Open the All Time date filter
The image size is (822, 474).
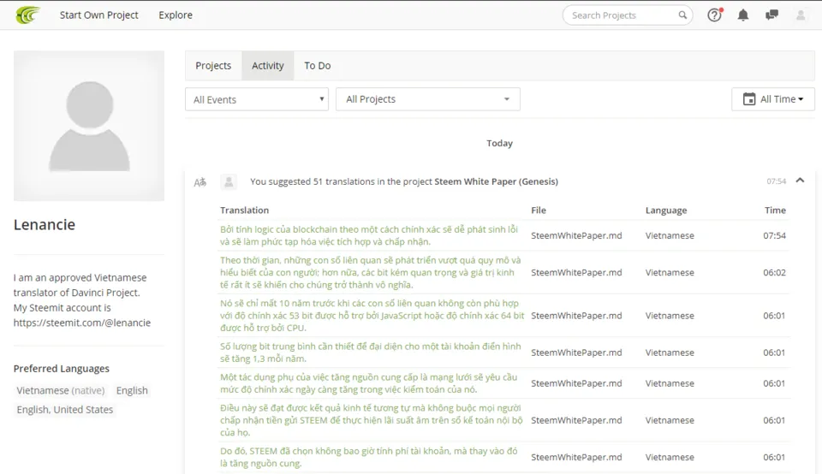tap(773, 99)
